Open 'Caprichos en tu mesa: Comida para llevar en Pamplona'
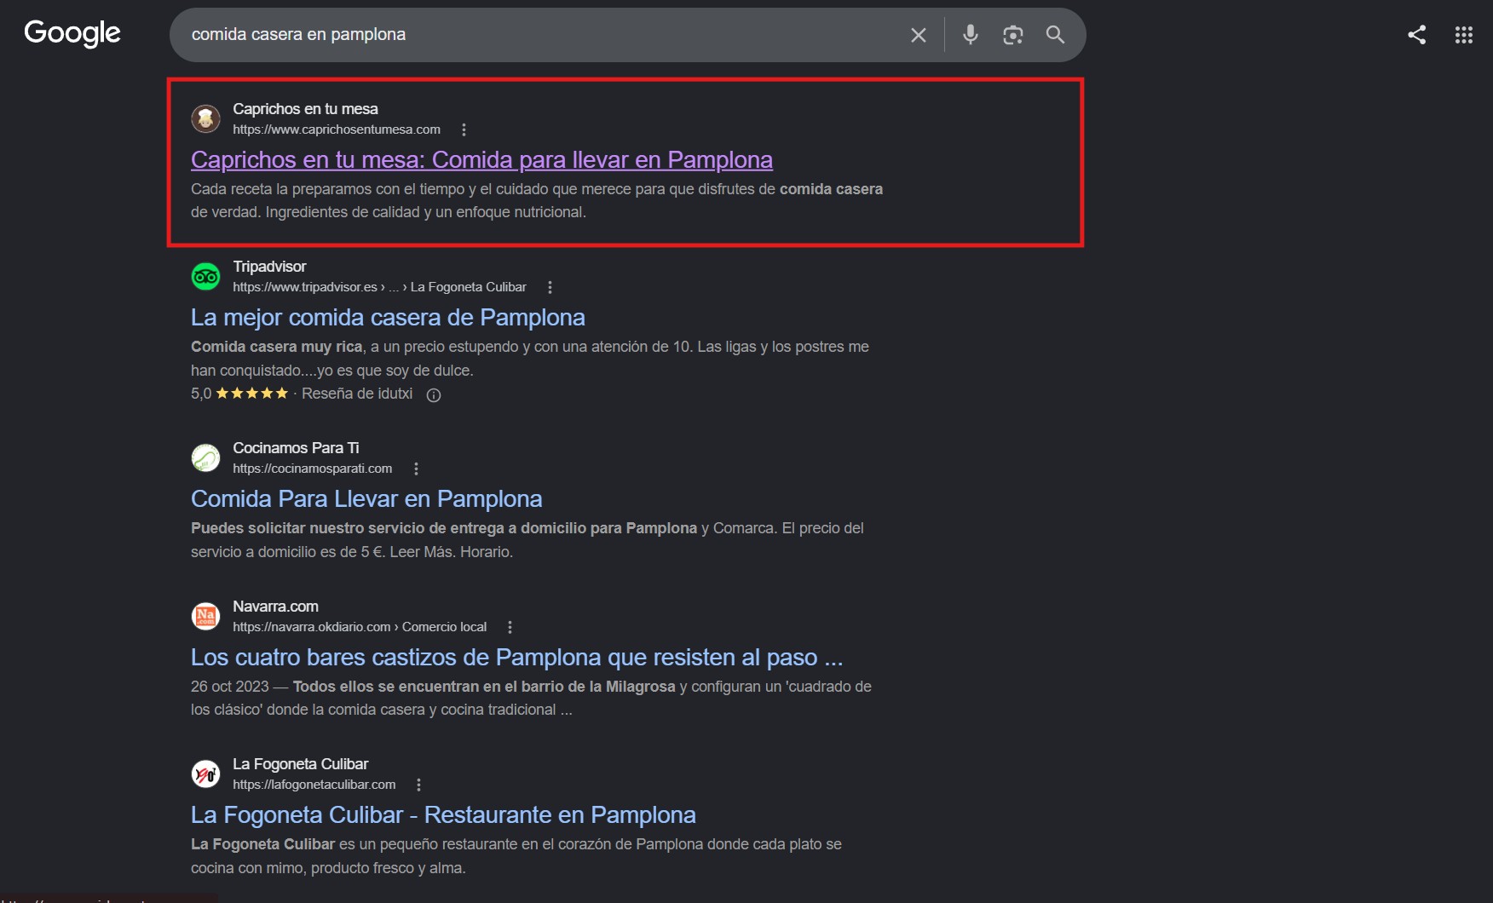 tap(481, 159)
